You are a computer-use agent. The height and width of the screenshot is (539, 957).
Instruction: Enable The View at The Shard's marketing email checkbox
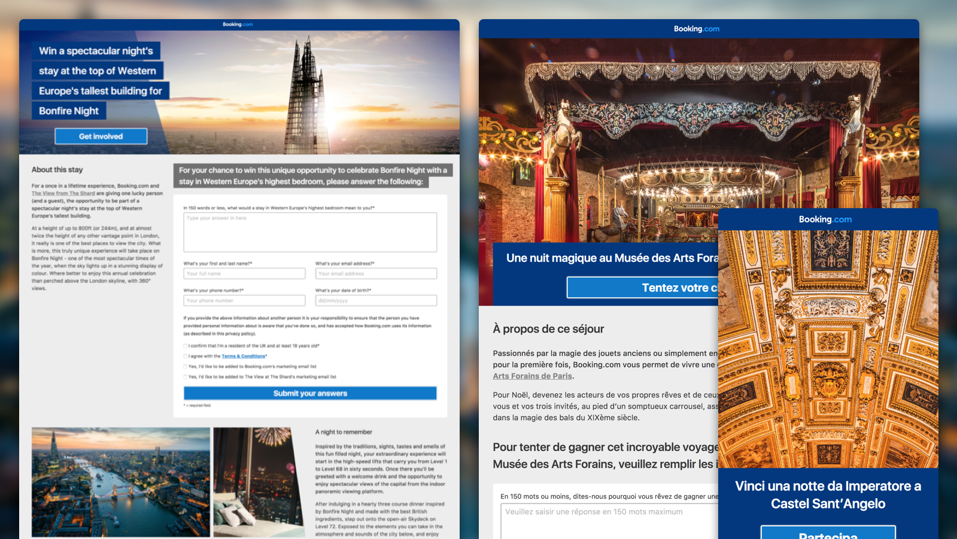pos(186,377)
